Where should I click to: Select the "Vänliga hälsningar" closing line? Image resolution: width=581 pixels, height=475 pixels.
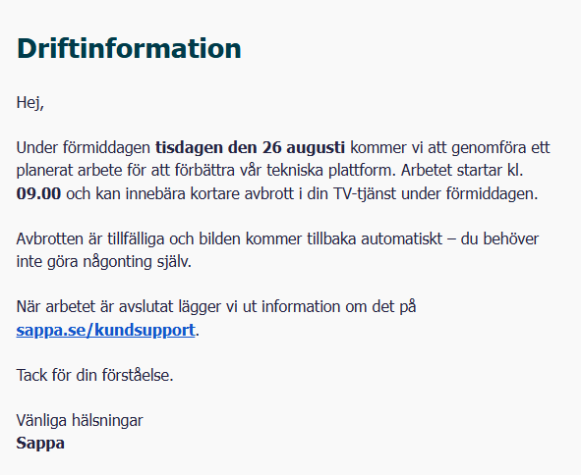tap(80, 420)
